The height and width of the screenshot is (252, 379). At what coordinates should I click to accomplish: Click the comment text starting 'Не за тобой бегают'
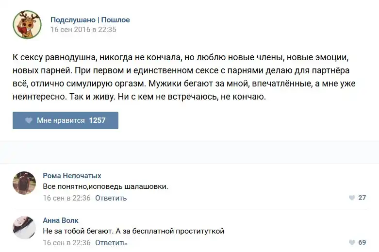[x=133, y=231]
